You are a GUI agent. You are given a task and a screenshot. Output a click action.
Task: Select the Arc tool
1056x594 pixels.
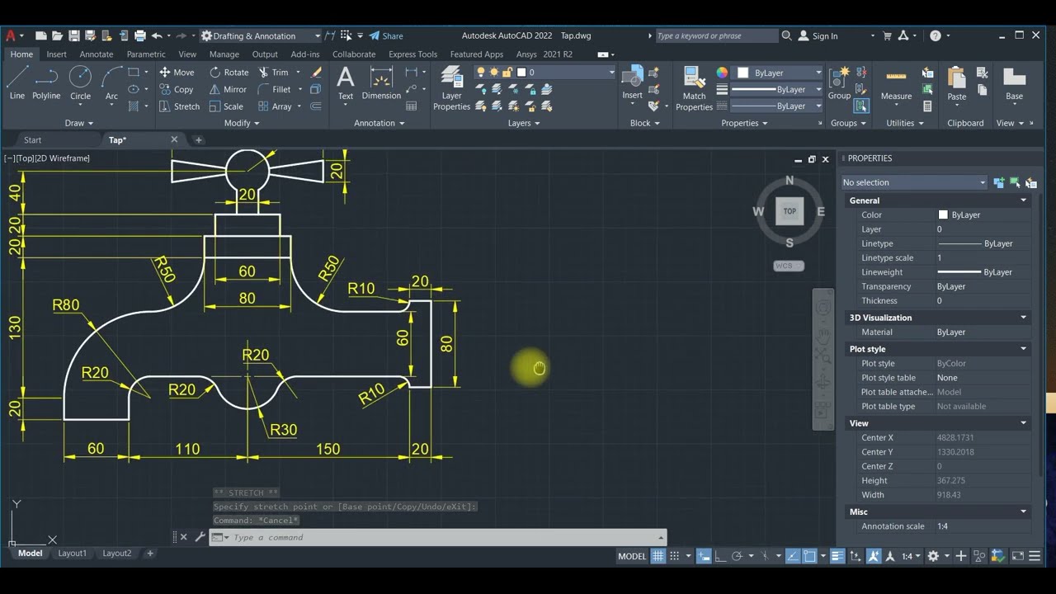[x=111, y=83]
